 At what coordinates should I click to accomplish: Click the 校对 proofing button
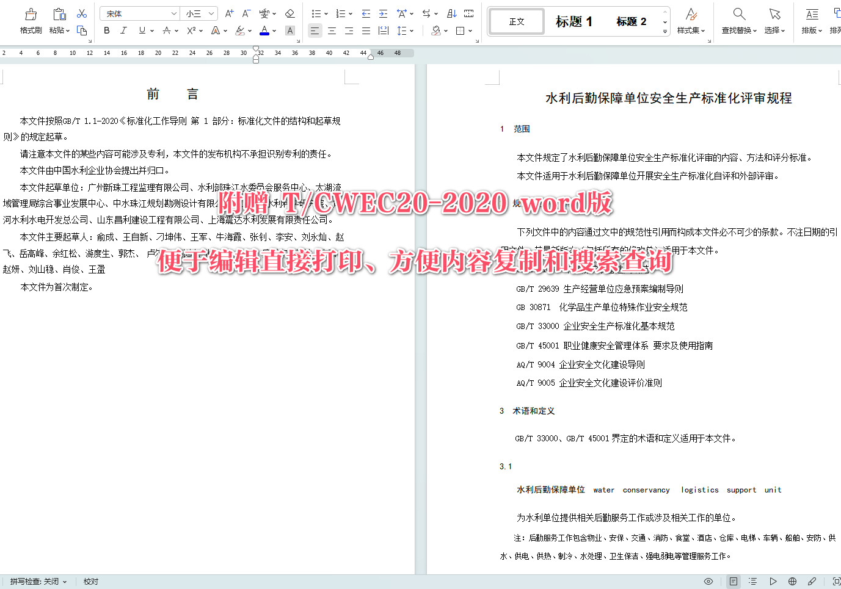point(90,581)
